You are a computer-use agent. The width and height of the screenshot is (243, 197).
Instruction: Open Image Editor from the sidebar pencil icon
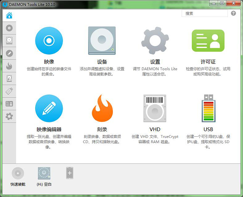click(x=9, y=53)
